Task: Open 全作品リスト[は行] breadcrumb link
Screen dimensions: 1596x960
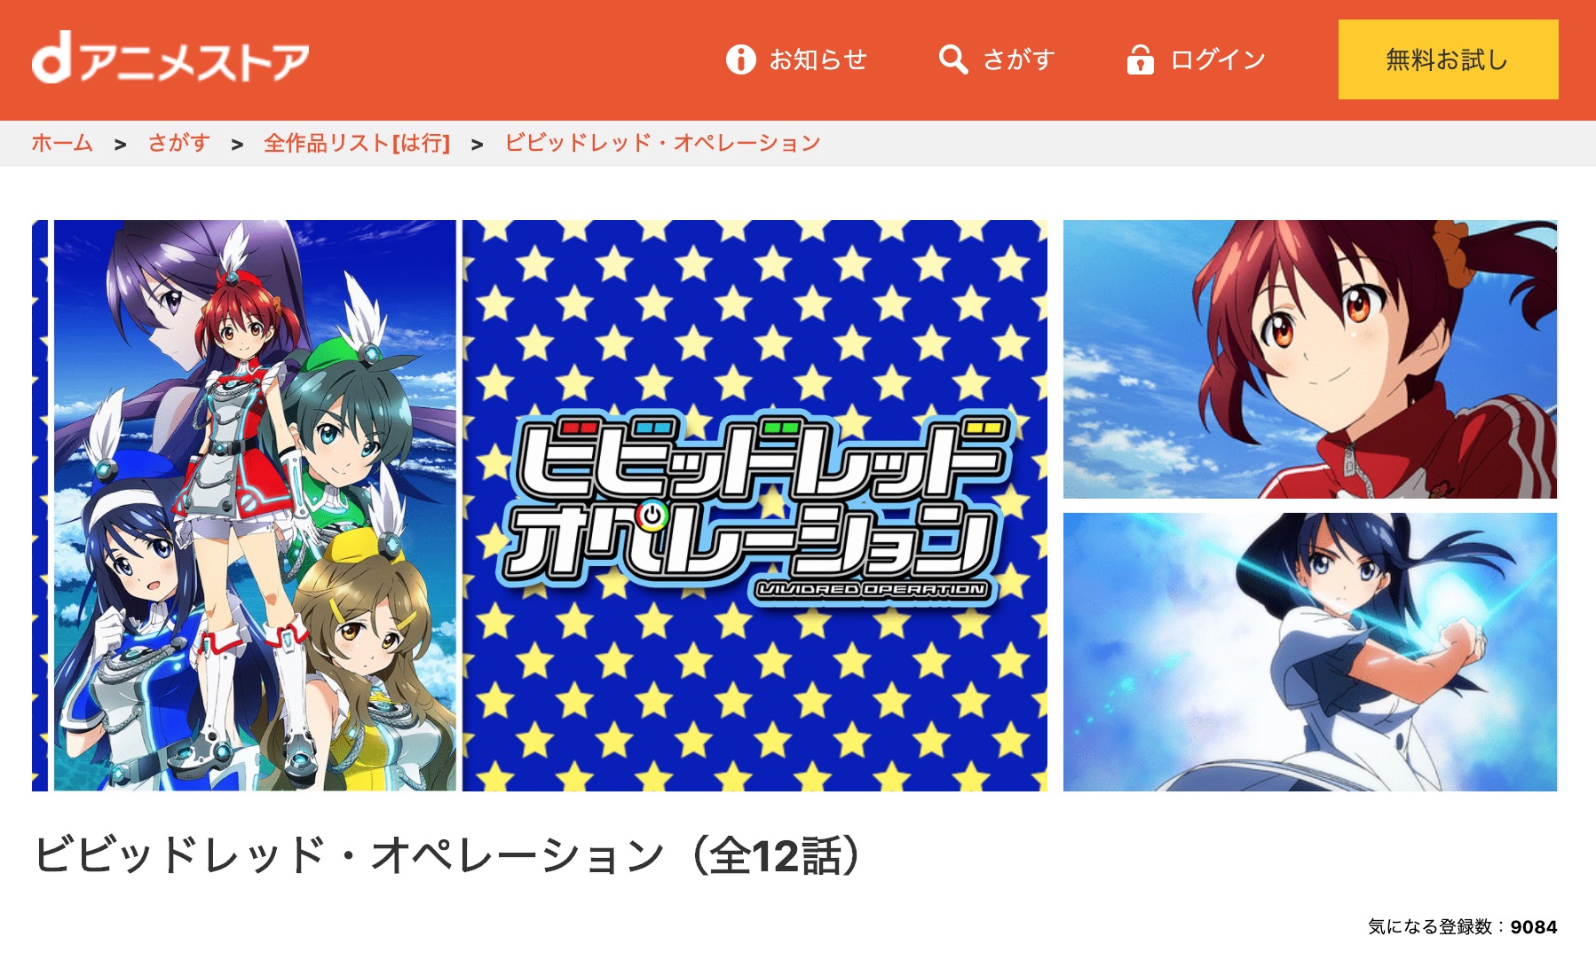Action: pyautogui.click(x=357, y=143)
